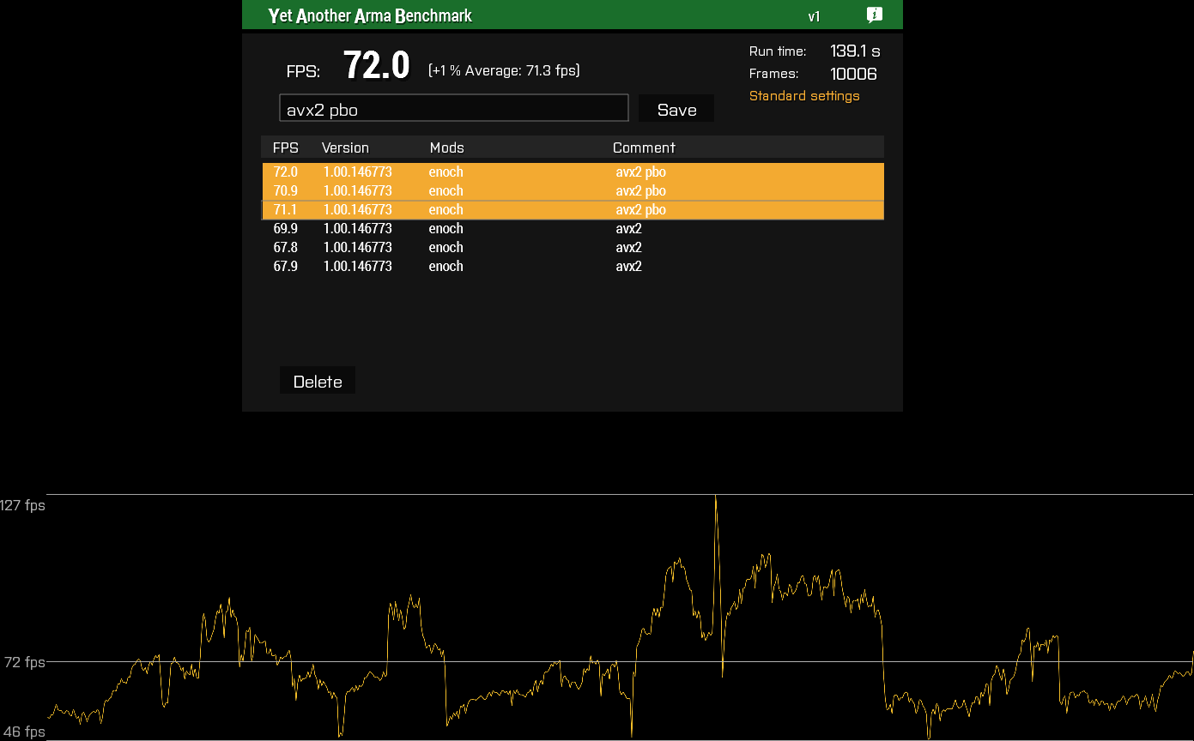This screenshot has height=741, width=1194.
Task: Select the 71.1 FPS result row
Action: [x=573, y=209]
